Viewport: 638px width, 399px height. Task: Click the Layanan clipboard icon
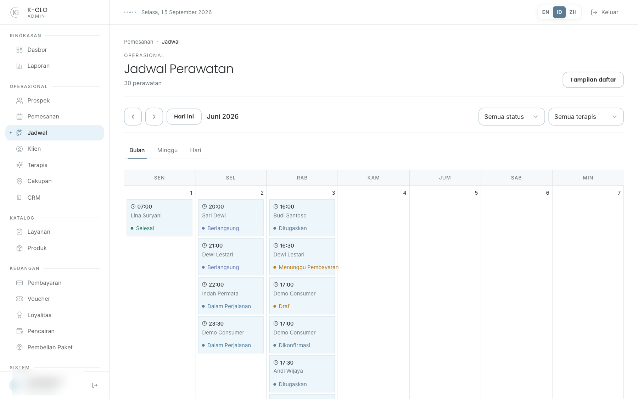pos(19,232)
